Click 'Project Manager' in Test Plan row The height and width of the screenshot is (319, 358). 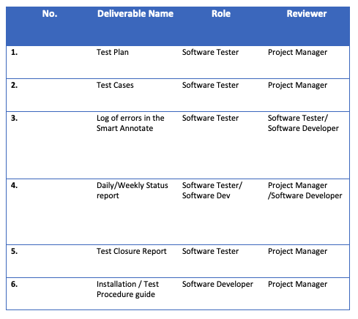coord(297,53)
